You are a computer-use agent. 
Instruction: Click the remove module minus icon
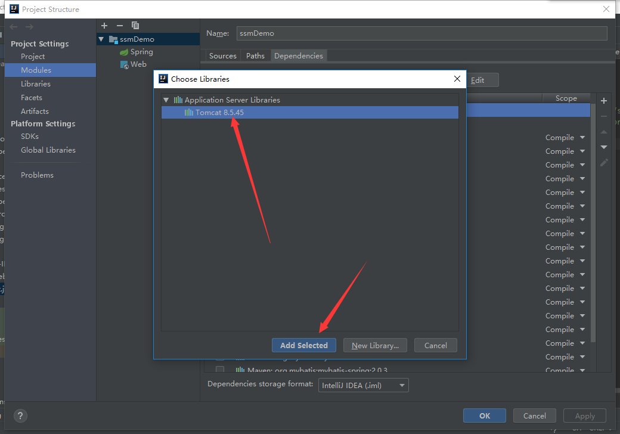point(120,26)
